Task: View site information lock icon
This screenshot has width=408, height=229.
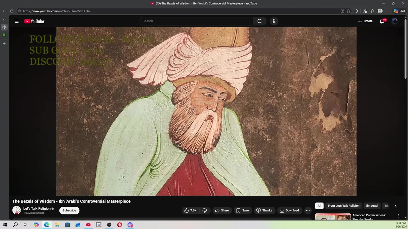Action: coord(19,11)
